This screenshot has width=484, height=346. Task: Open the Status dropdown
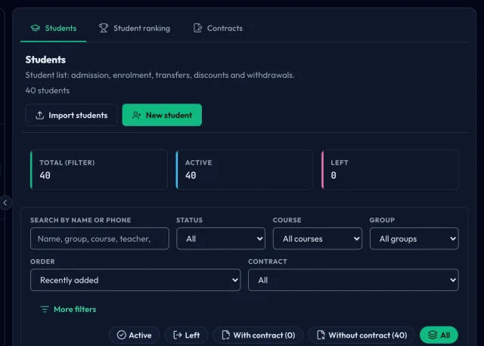click(x=221, y=239)
